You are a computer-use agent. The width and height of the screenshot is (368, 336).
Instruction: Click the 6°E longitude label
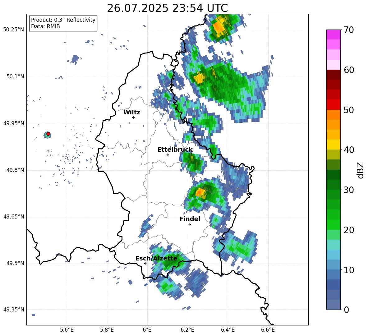click(147, 330)
